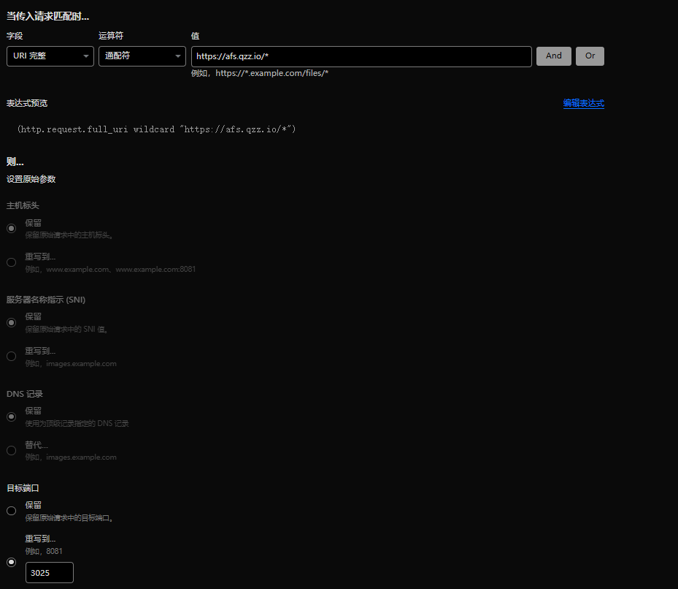
Task: Choose 保留 radio under 服务器名称指示 (SNI)
Action: [12, 322]
